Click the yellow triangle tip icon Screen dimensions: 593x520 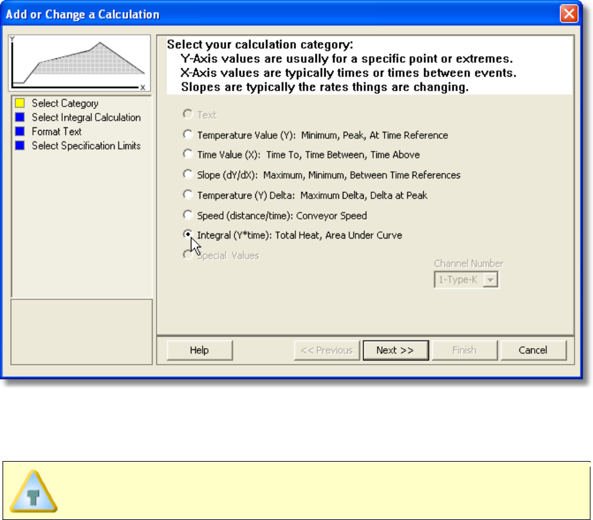coord(34,491)
